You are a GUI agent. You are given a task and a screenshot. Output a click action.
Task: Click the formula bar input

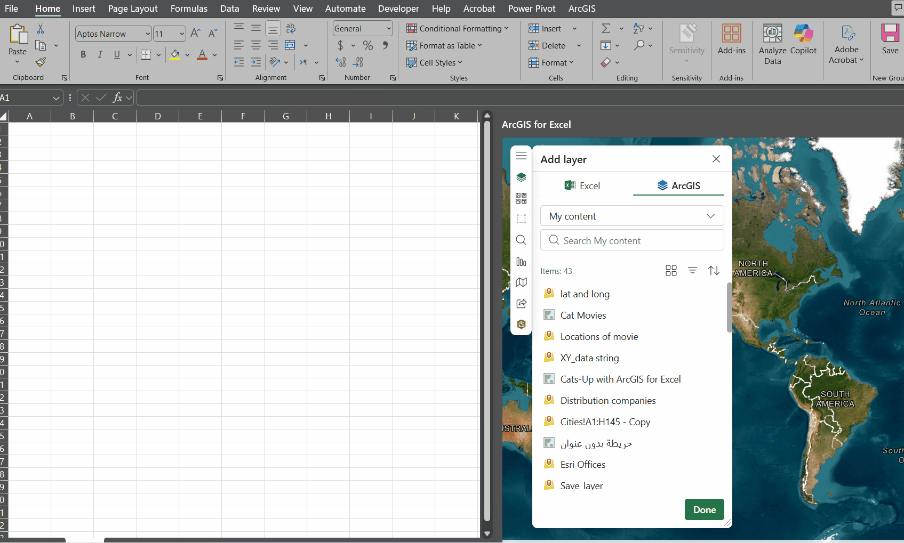(520, 98)
